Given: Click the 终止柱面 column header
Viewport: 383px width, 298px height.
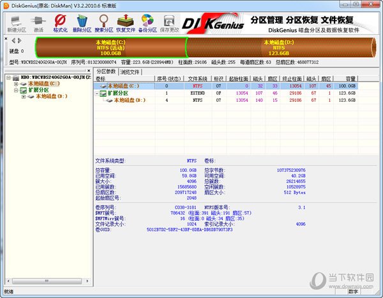Looking at the screenshot, I should tap(292, 79).
